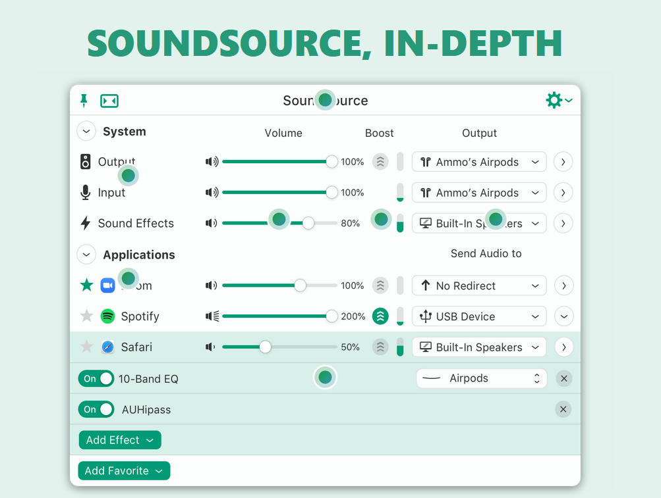Click the "AUHipass" effect name
Image resolution: width=661 pixels, height=498 pixels.
146,410
